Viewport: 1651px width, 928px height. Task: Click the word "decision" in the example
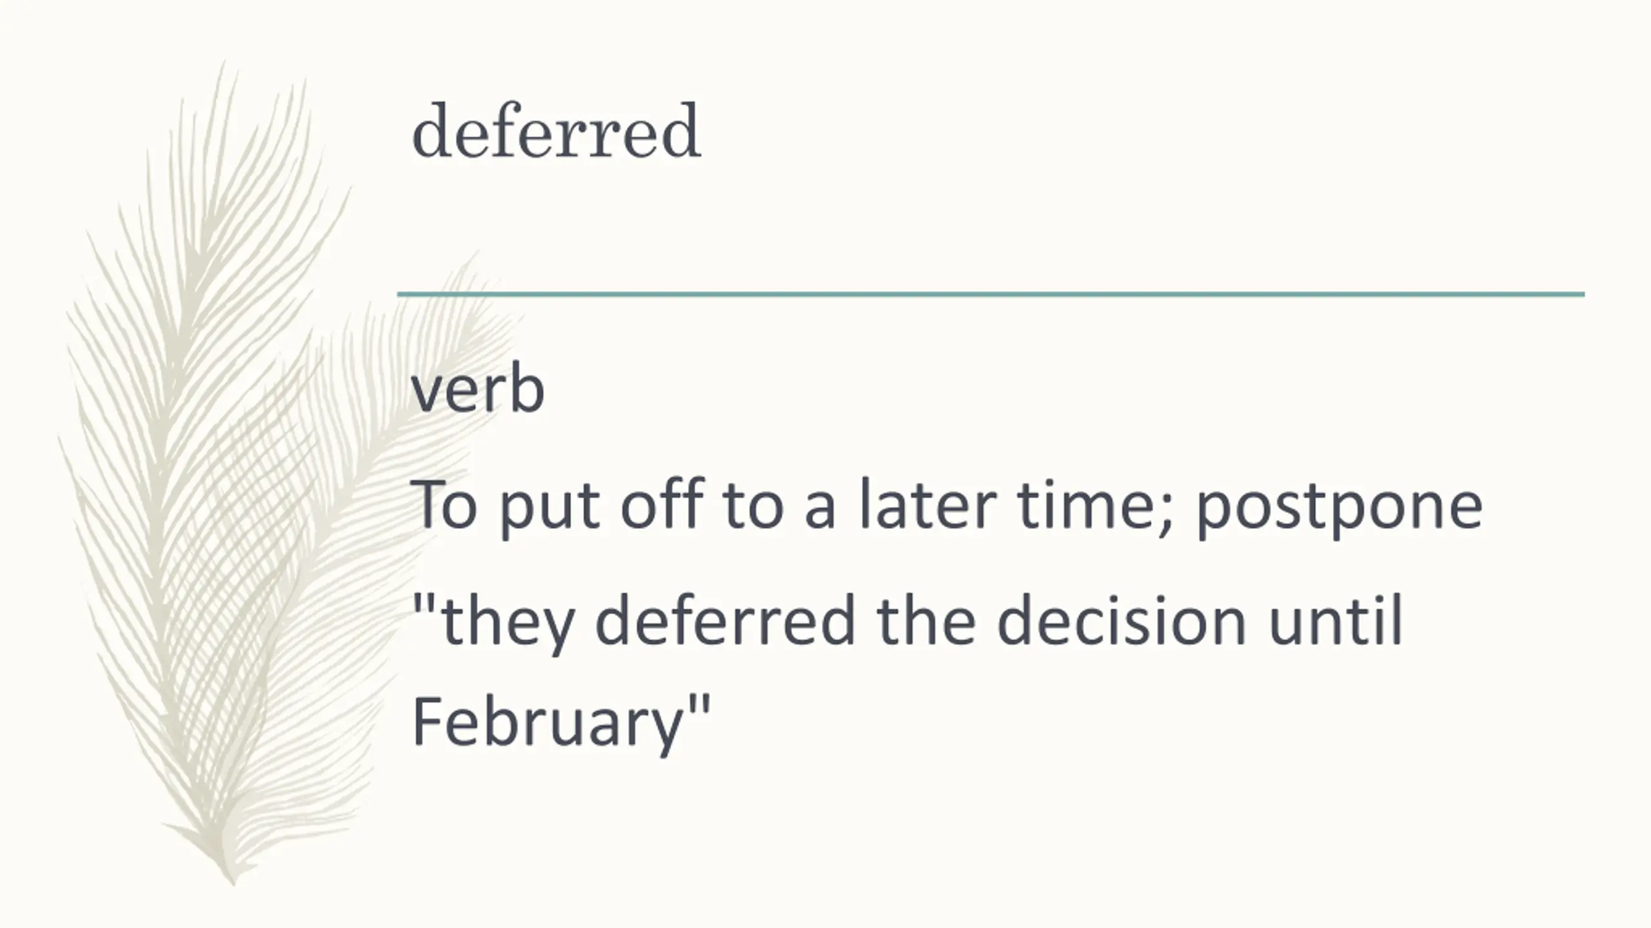pos(1122,619)
